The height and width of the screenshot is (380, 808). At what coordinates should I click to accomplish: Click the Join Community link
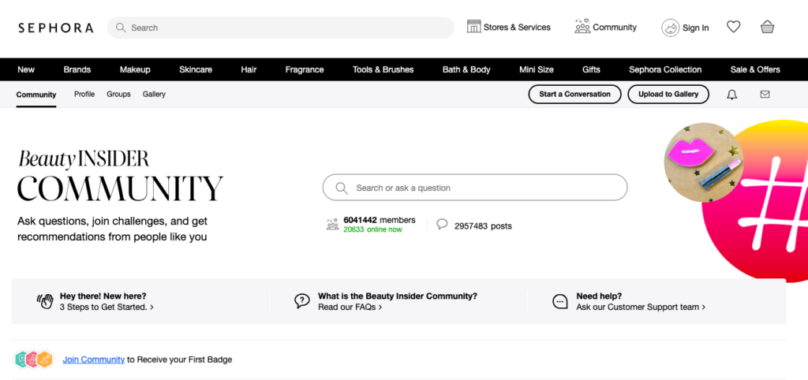point(94,360)
